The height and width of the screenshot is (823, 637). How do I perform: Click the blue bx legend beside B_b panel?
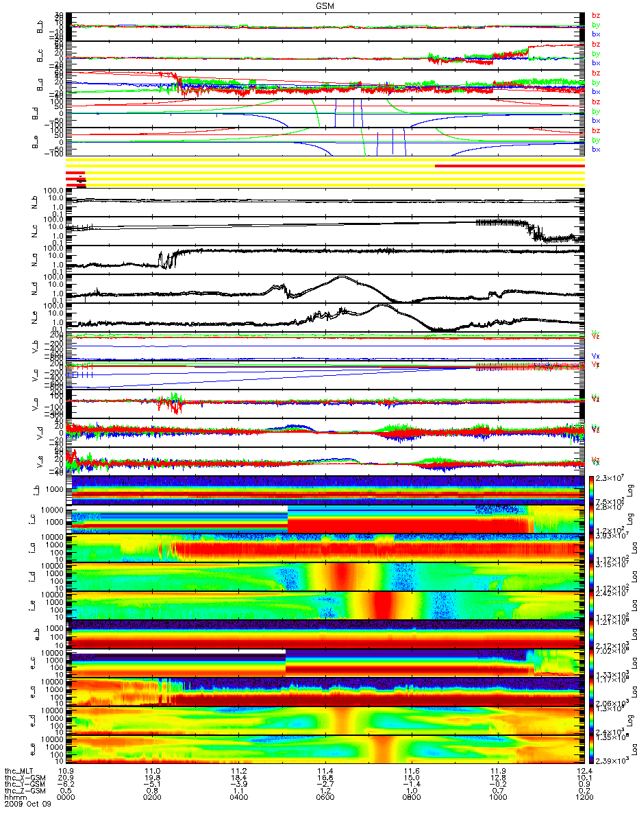[596, 35]
